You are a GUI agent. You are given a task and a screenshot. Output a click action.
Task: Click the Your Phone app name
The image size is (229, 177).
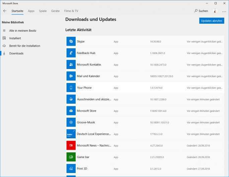tap(84, 88)
